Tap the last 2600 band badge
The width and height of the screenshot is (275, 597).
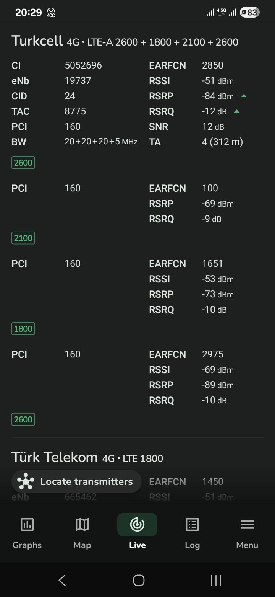pyautogui.click(x=23, y=419)
